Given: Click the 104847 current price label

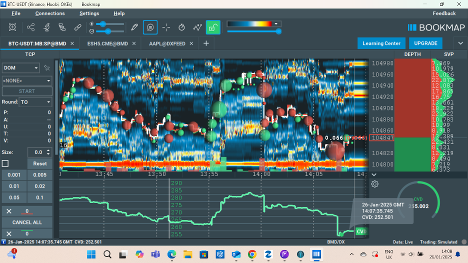Looking at the screenshot, I should 382,138.
